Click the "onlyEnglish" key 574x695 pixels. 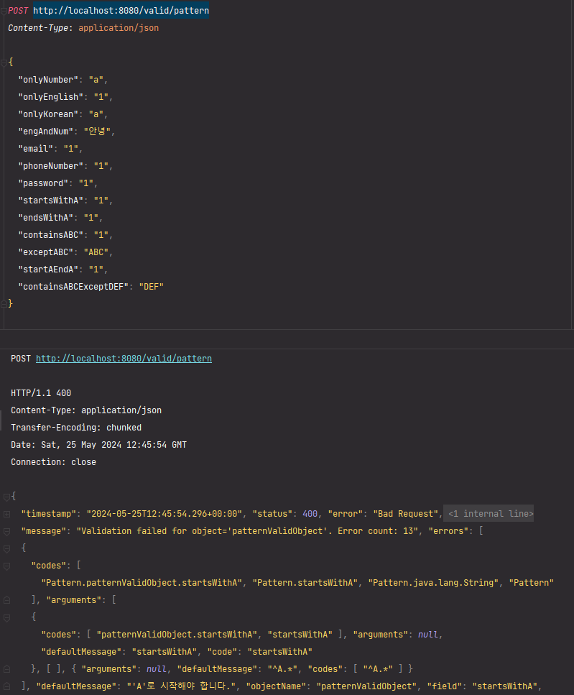point(50,97)
